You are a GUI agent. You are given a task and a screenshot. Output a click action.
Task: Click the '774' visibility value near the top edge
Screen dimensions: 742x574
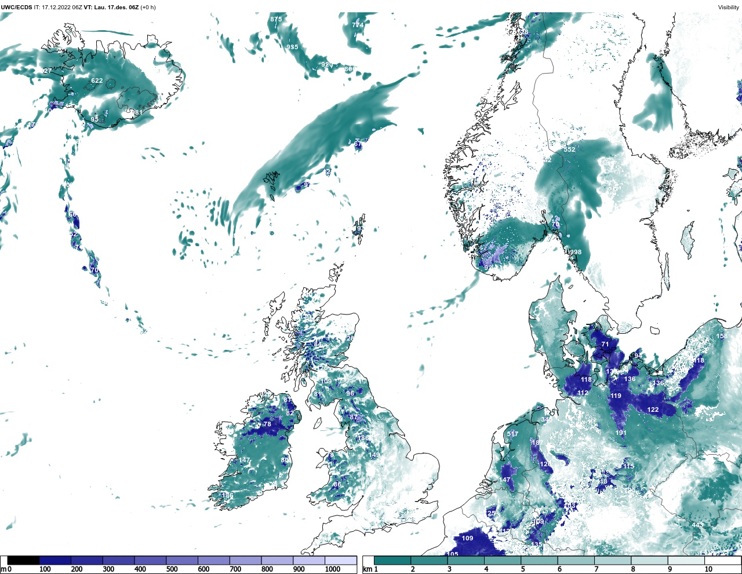(x=358, y=25)
